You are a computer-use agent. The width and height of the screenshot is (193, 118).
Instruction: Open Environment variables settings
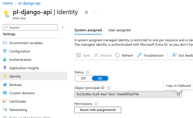pyautogui.click(x=26, y=43)
